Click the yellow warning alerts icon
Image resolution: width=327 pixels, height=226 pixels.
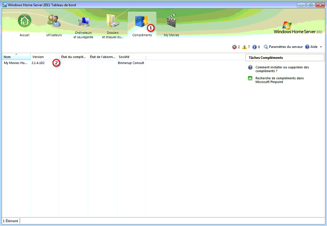coord(245,47)
